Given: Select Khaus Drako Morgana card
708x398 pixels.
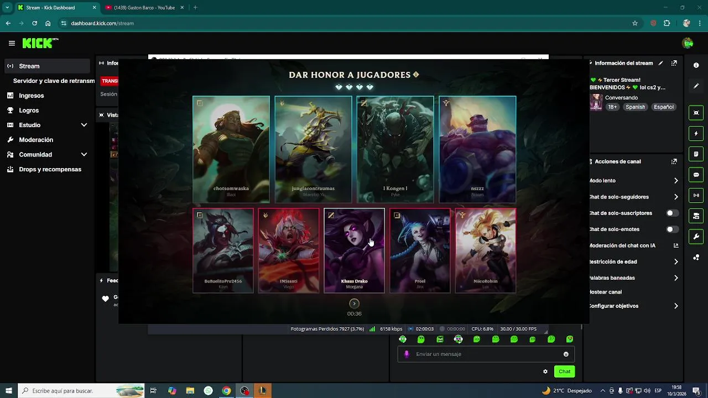Looking at the screenshot, I should pyautogui.click(x=354, y=250).
